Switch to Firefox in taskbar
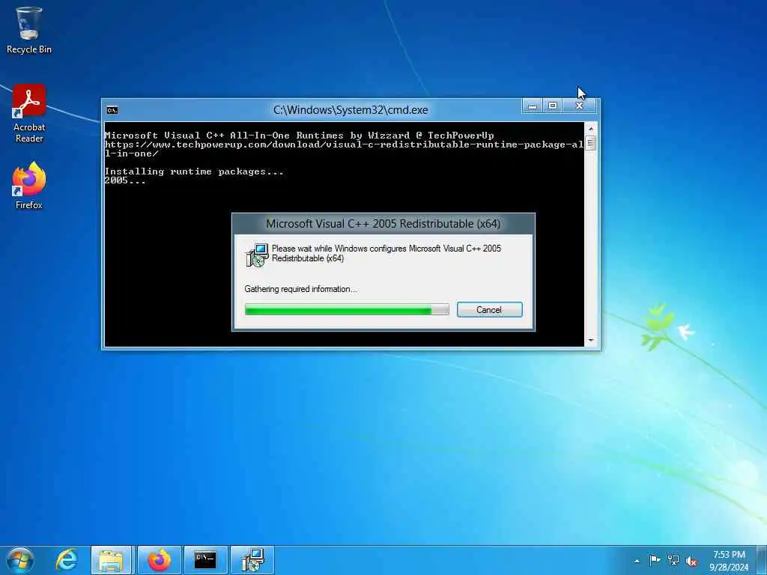Image resolution: width=767 pixels, height=575 pixels. click(159, 560)
